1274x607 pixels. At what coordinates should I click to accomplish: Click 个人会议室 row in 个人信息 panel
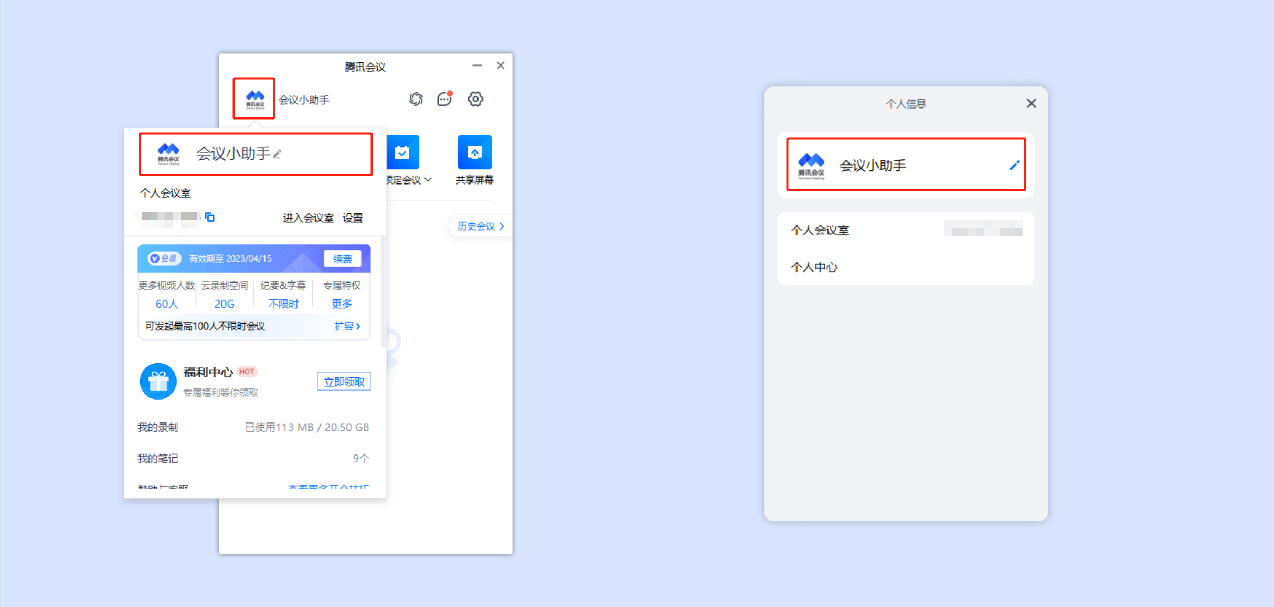click(906, 230)
